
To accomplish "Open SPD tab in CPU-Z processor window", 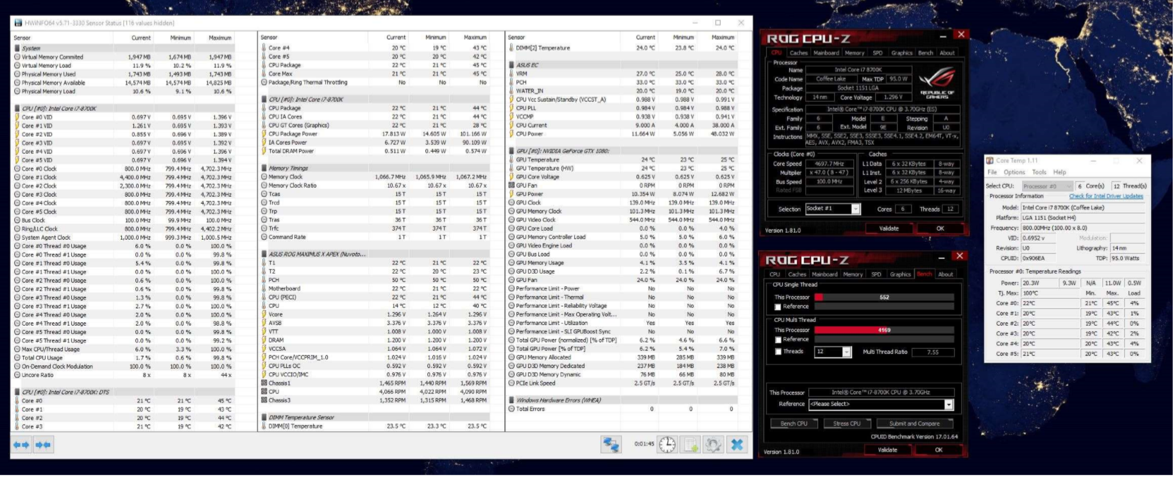I will [x=877, y=53].
